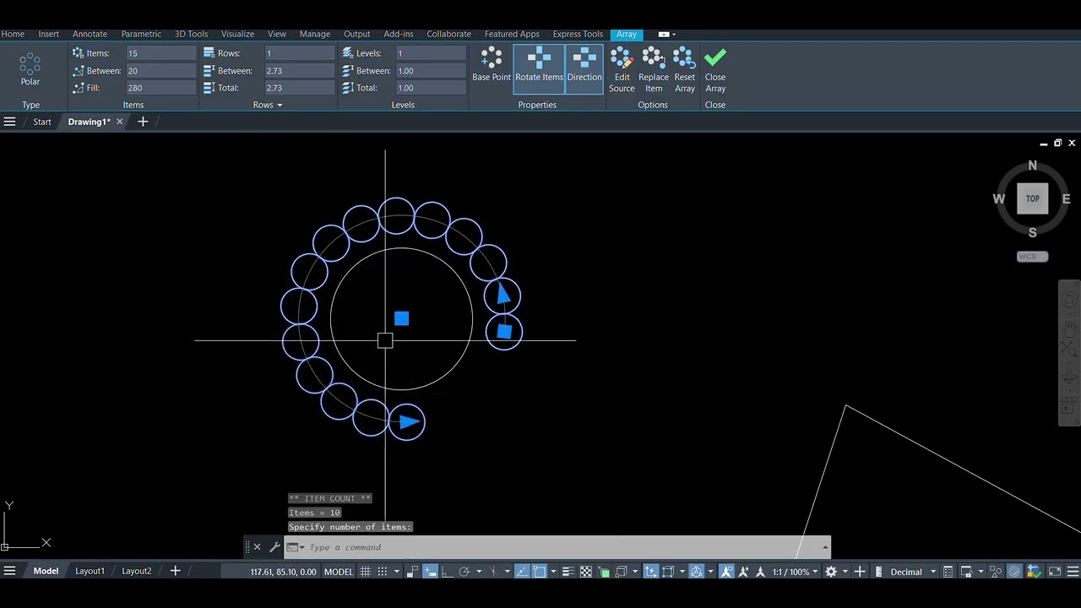Screen dimensions: 1081x608
Task: Toggle ortho mode in status bar
Action: [x=447, y=572]
